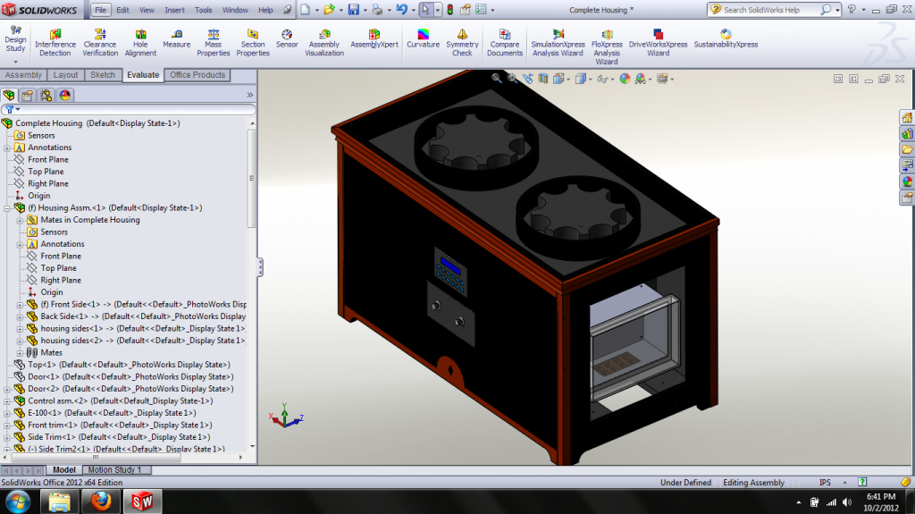This screenshot has height=514, width=915.
Task: Open Clearance Verification tool
Action: [100, 43]
